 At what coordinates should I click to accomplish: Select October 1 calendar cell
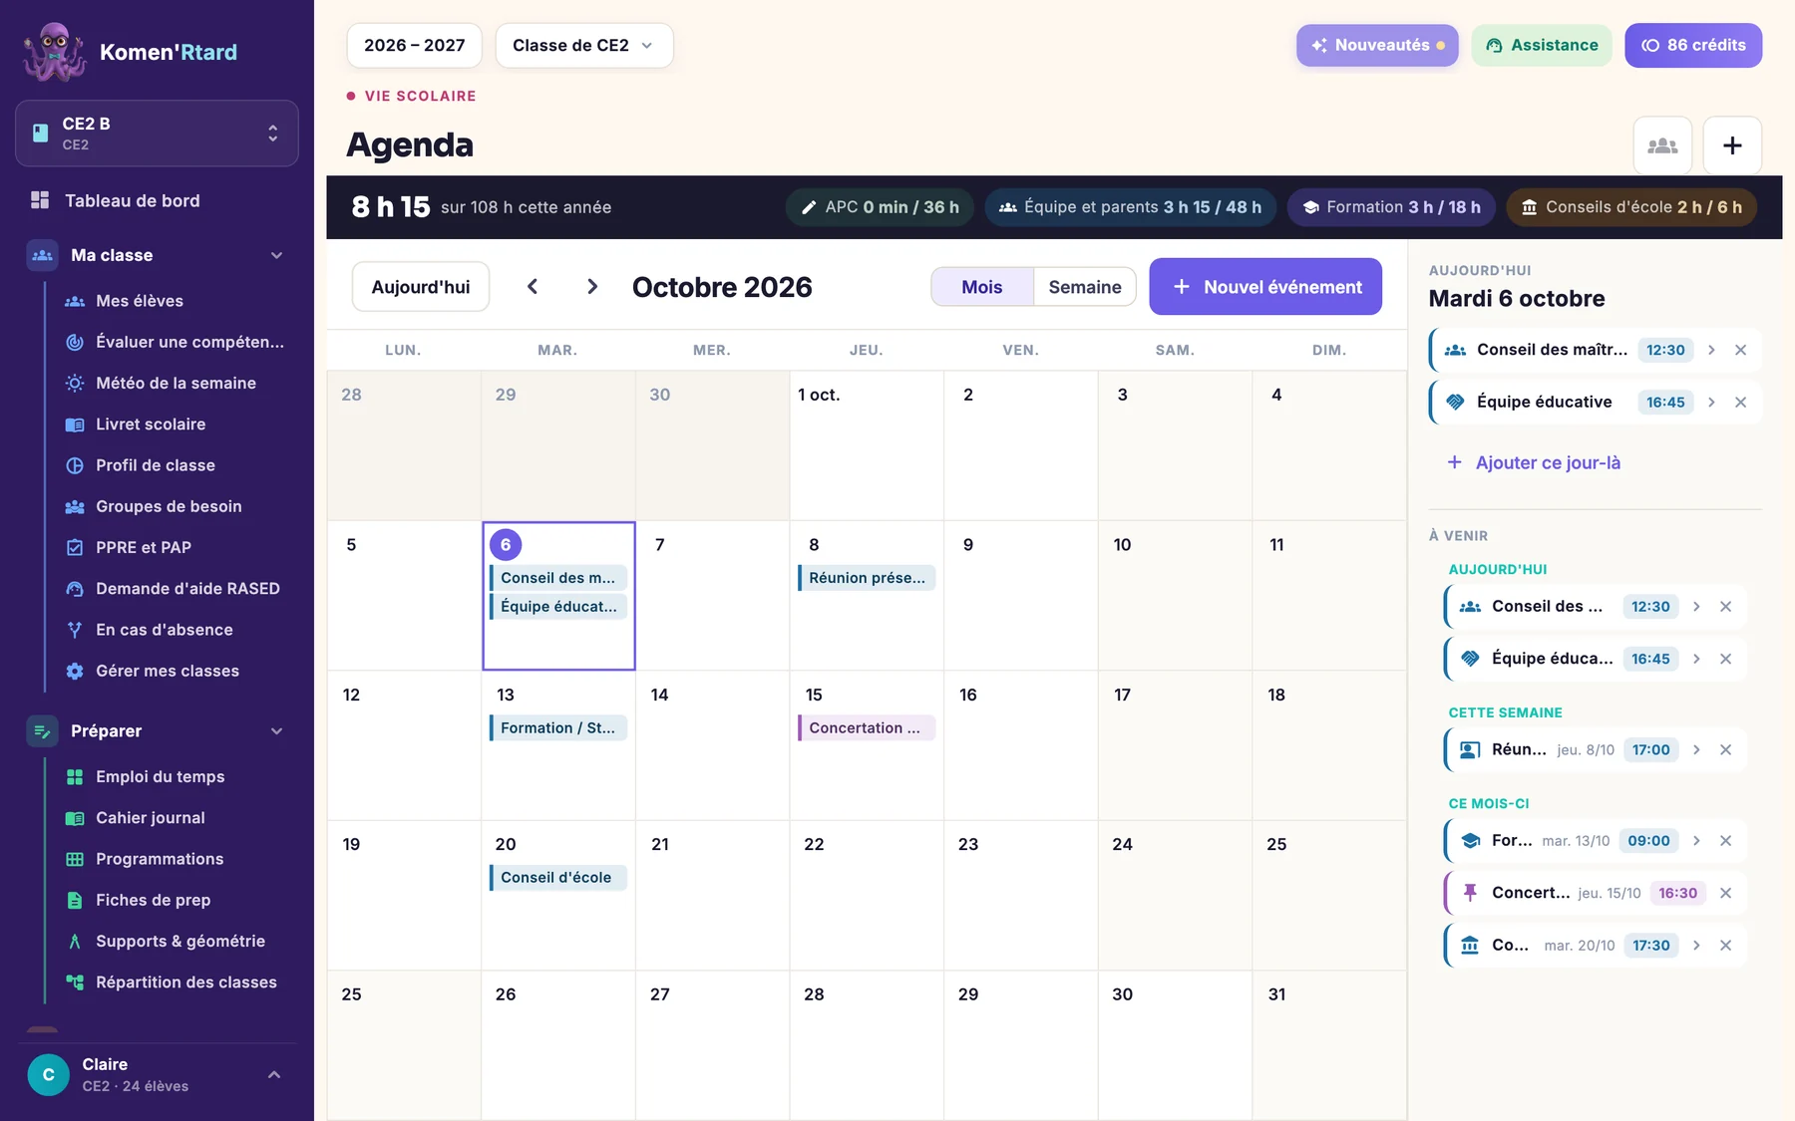867,445
